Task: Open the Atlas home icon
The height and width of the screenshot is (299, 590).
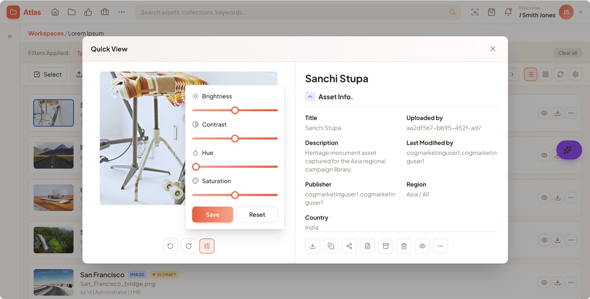Action: [55, 12]
